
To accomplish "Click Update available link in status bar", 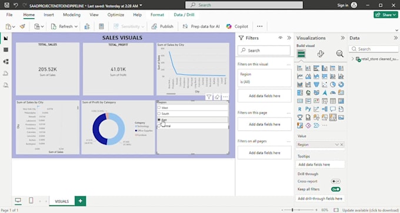I will pyautogui.click(x=370, y=210).
